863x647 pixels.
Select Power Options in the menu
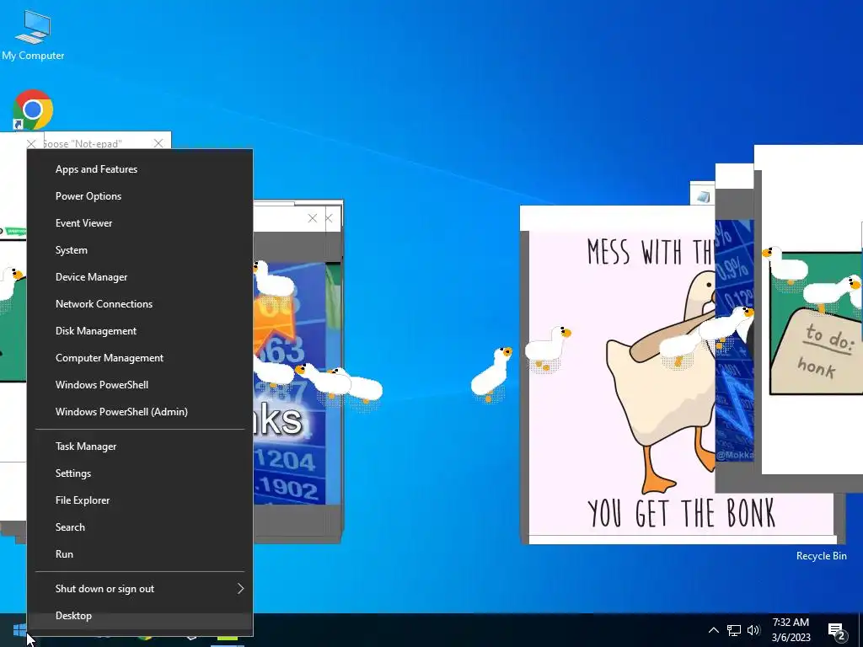tap(141, 195)
